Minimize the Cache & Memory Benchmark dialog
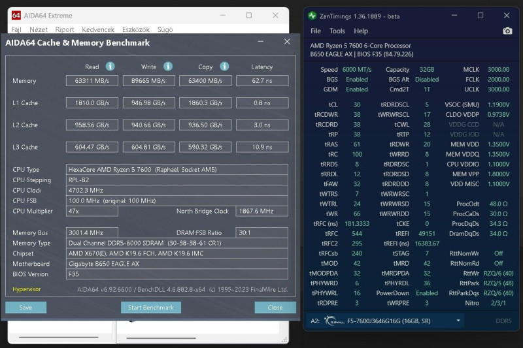The width and height of the screenshot is (523, 348). (x=261, y=42)
